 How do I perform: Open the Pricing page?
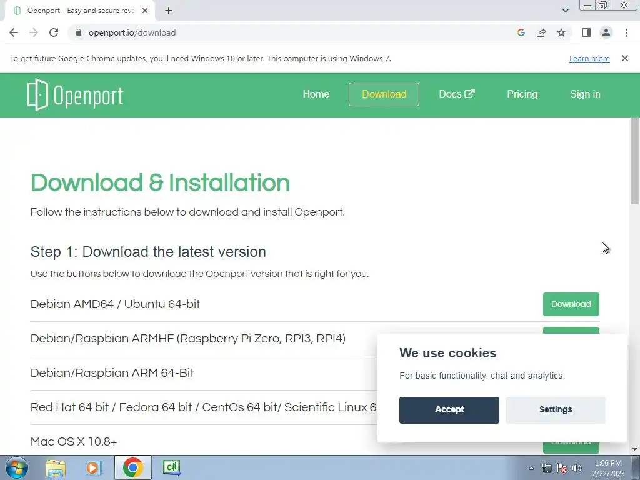coord(522,94)
